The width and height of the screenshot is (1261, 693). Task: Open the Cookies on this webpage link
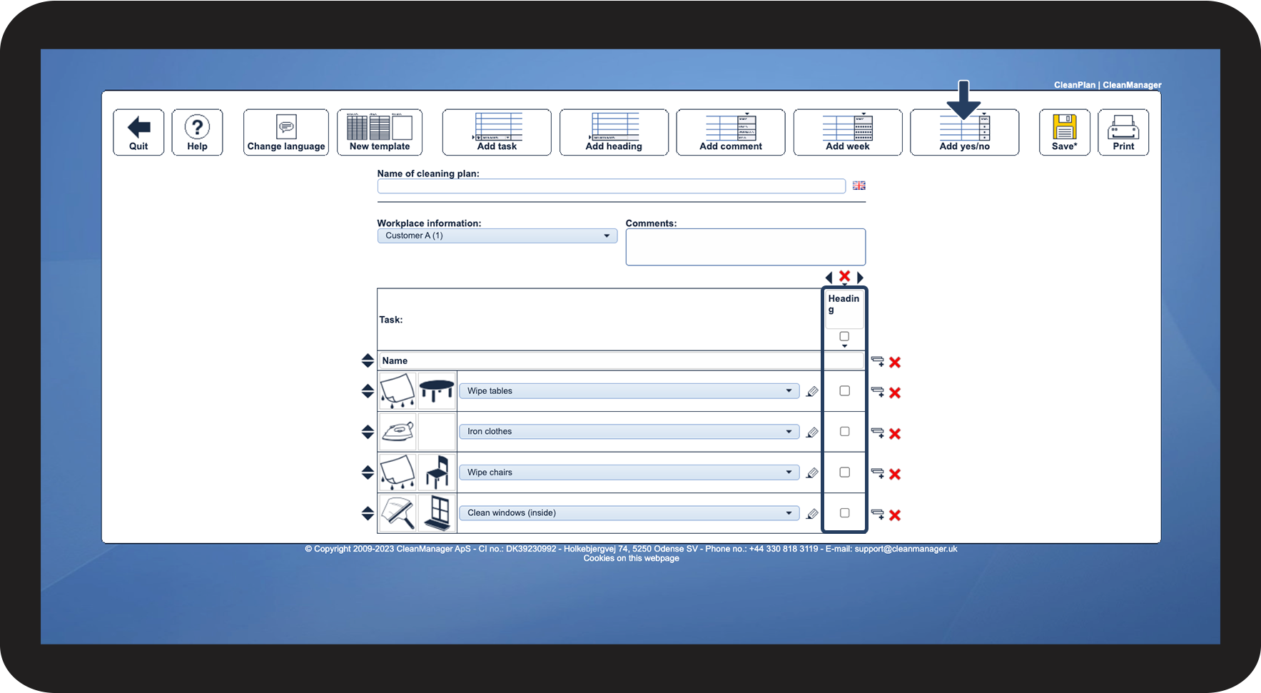coord(631,558)
